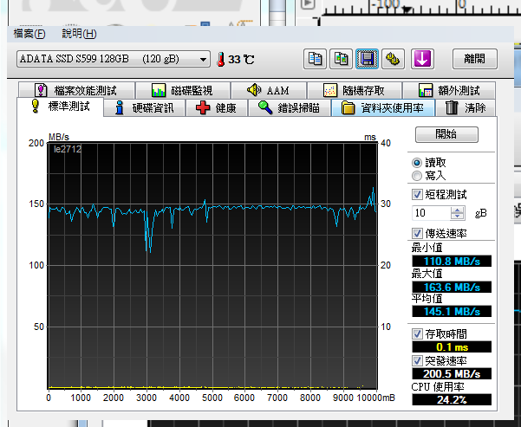Click the bar chart icon on 磁碟監視 tab
Screen dimensions: 521x427
point(158,90)
